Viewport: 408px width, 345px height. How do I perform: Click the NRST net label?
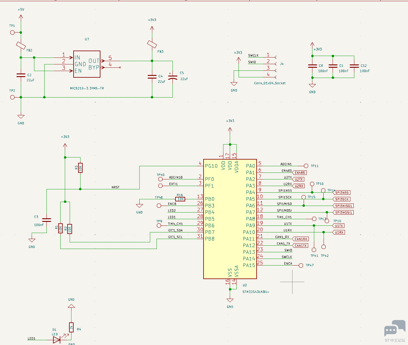(x=115, y=187)
